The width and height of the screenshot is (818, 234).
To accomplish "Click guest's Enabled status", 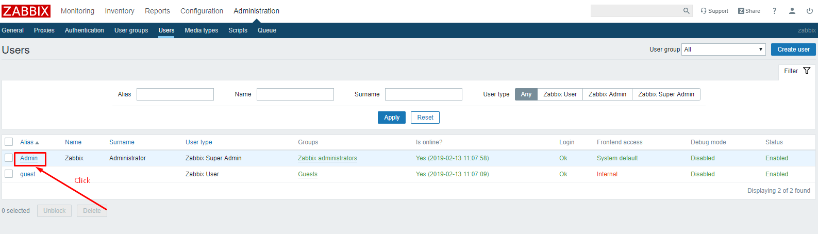I will click(777, 174).
